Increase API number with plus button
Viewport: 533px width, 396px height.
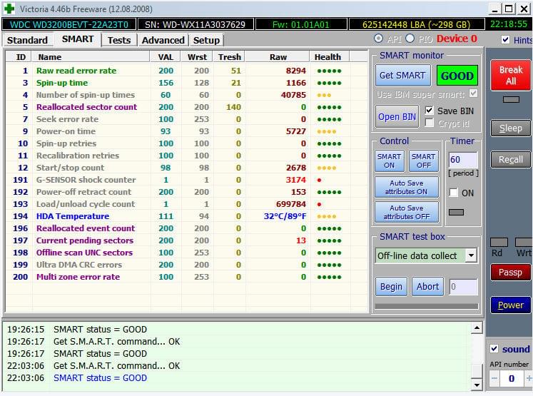click(x=529, y=378)
